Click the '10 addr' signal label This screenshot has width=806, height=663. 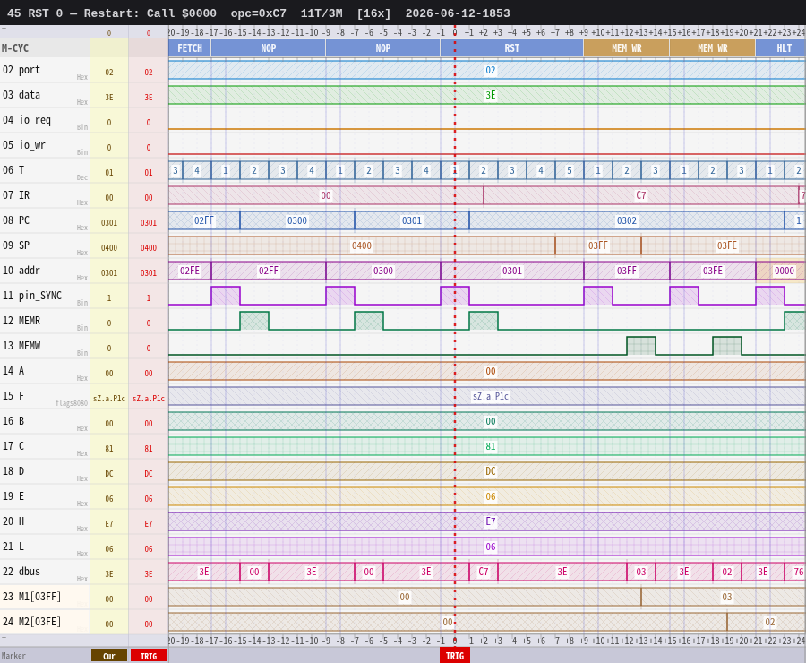21,271
